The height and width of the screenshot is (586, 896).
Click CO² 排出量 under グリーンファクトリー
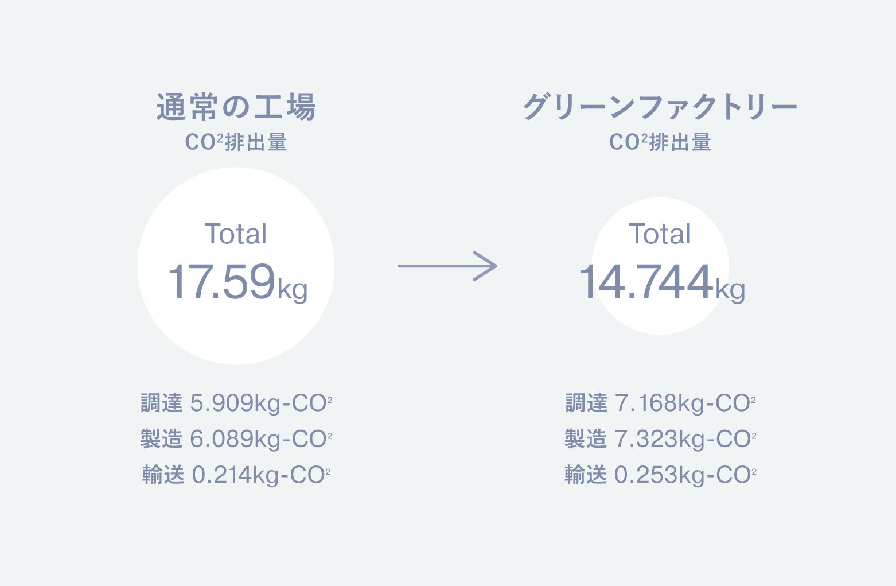coord(660,142)
